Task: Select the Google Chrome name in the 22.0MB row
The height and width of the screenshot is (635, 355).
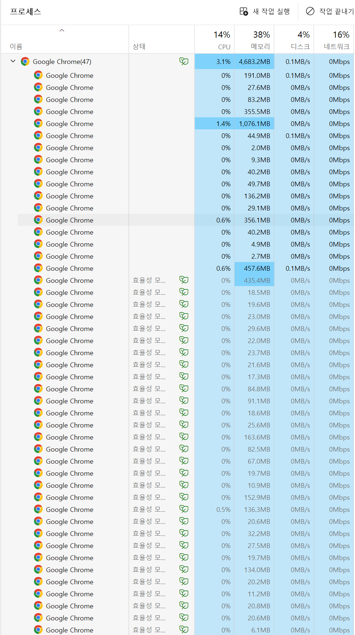Action: (x=70, y=341)
